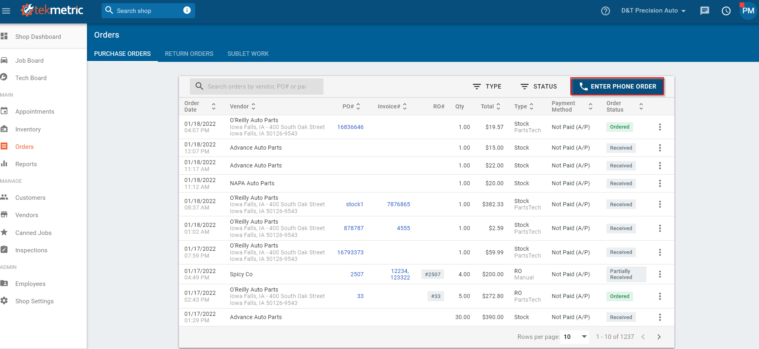Screen dimensions: 759x349
Task: Open row options for the 16793373 order
Action: [x=660, y=252]
